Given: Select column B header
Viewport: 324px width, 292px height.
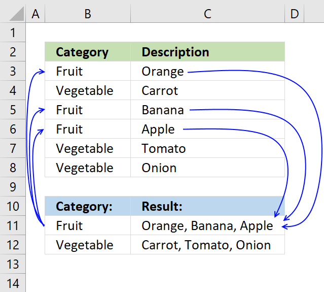Looking at the screenshot, I should (x=87, y=14).
